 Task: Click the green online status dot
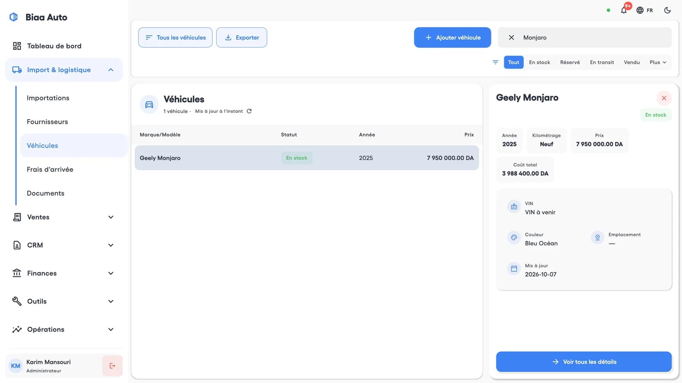tap(608, 10)
